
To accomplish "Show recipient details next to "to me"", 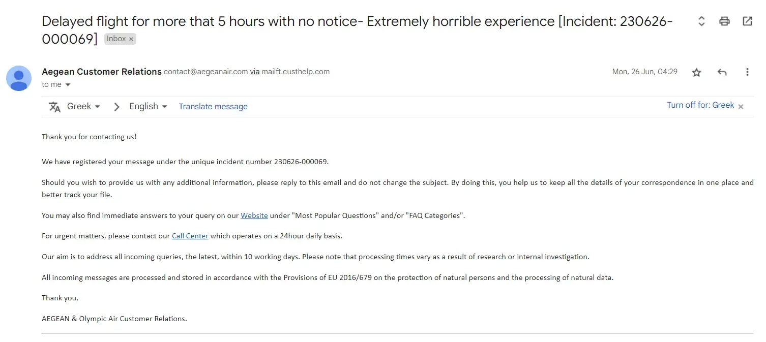I will tap(68, 85).
